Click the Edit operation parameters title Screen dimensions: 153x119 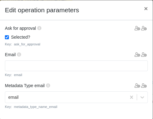[42, 10]
